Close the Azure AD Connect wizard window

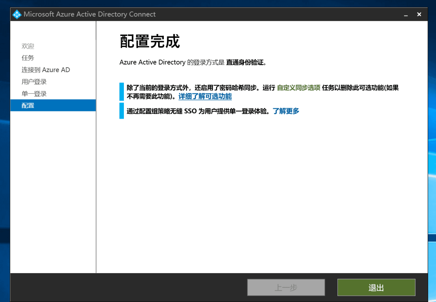tap(419, 14)
